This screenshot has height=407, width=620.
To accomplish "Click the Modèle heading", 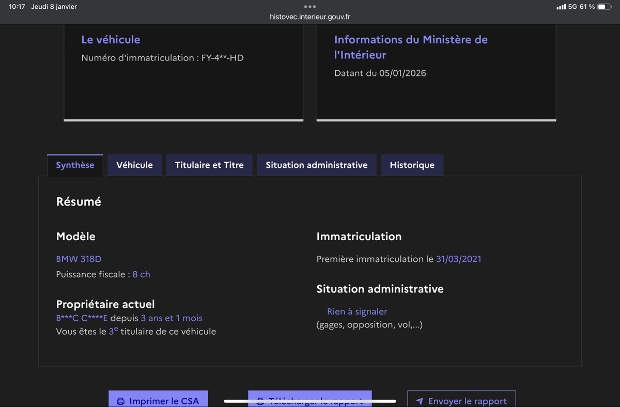I will point(75,237).
